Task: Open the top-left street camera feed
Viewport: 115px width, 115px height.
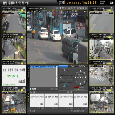Action: pyautogui.click(x=14, y=22)
